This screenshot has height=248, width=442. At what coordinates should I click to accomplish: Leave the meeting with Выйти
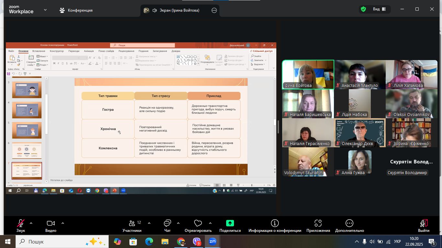[x=423, y=226]
